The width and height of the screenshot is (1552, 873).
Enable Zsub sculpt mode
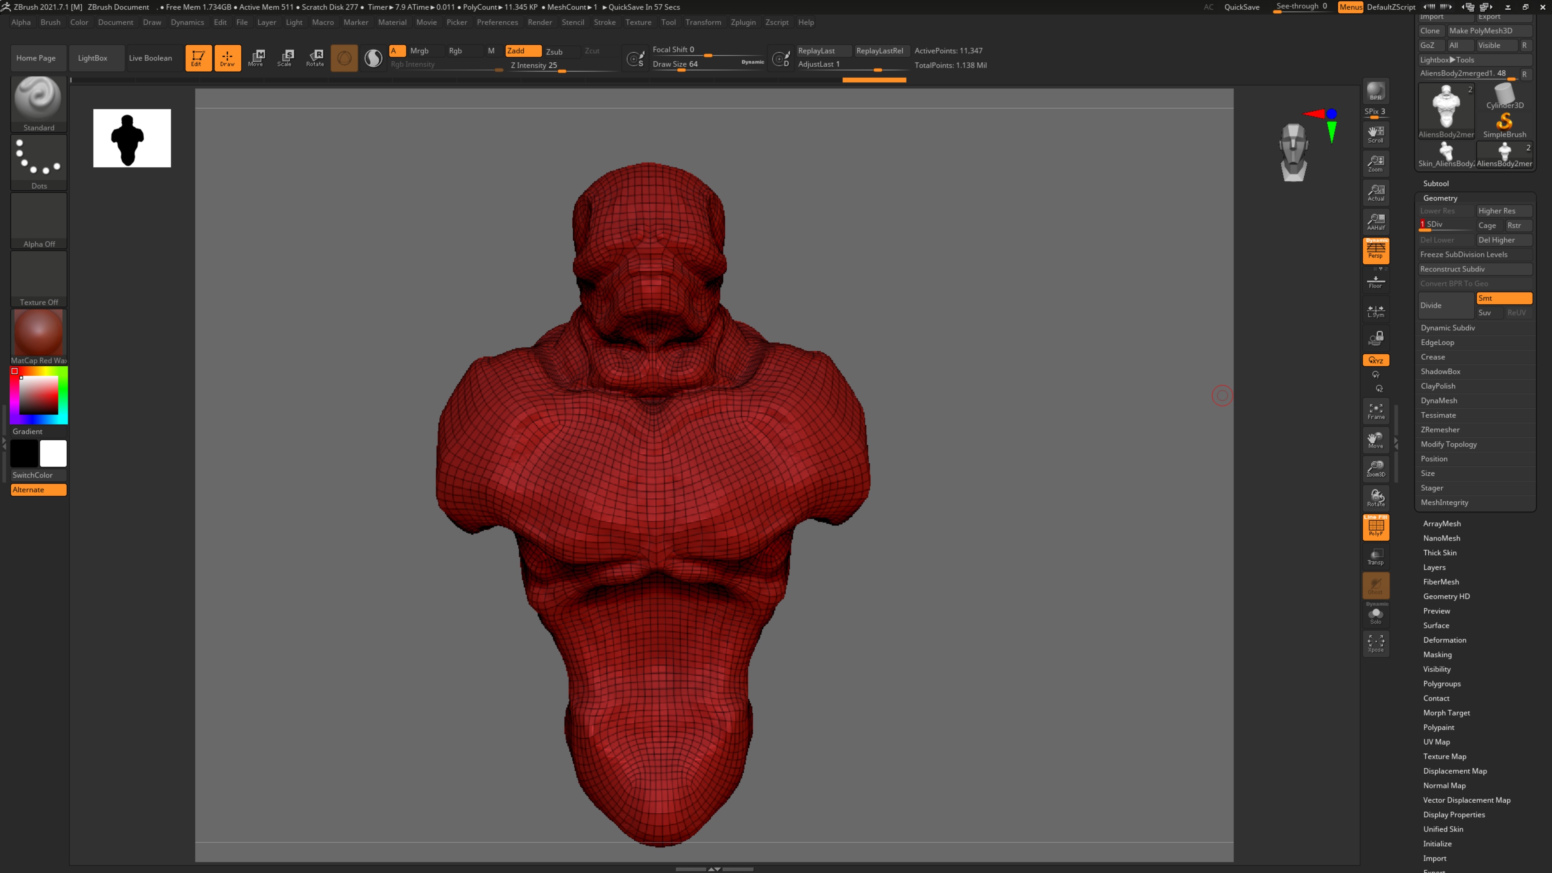pos(554,51)
